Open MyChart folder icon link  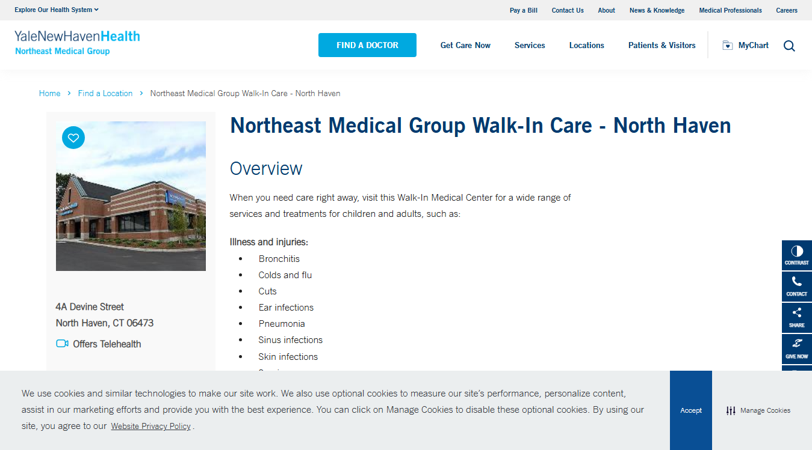[x=728, y=45]
